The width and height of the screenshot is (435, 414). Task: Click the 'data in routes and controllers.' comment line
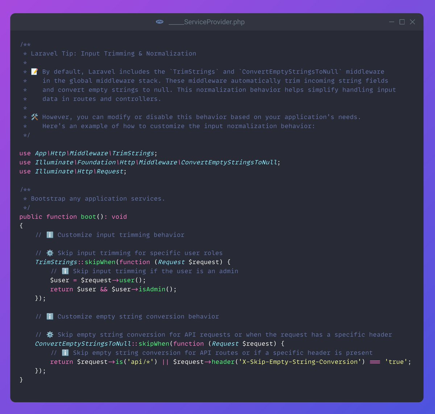pyautogui.click(x=101, y=99)
